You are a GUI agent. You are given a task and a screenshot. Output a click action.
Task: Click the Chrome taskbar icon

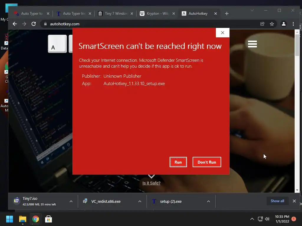coord(36,219)
